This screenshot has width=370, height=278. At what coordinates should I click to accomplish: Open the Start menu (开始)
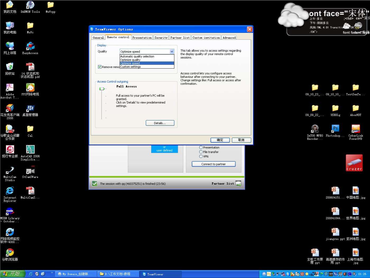pos(12,274)
